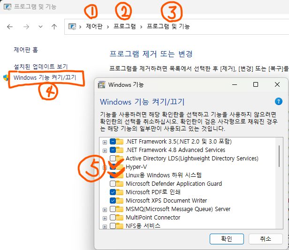Select 프로그램 및 기능 breadcrumb segment
The height and width of the screenshot is (250, 289).
[x=168, y=27]
